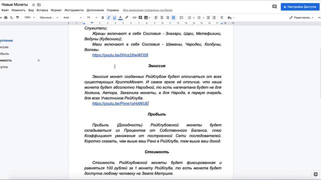The width and height of the screenshot is (321, 180).
Task: Star the document Новые Монеты
Action: [34, 4]
